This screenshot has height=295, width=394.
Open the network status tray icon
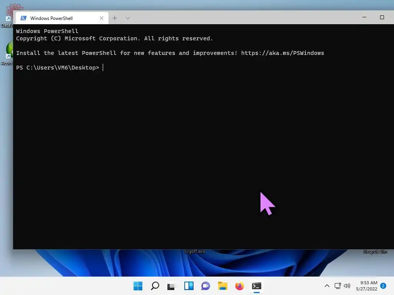pyautogui.click(x=338, y=286)
